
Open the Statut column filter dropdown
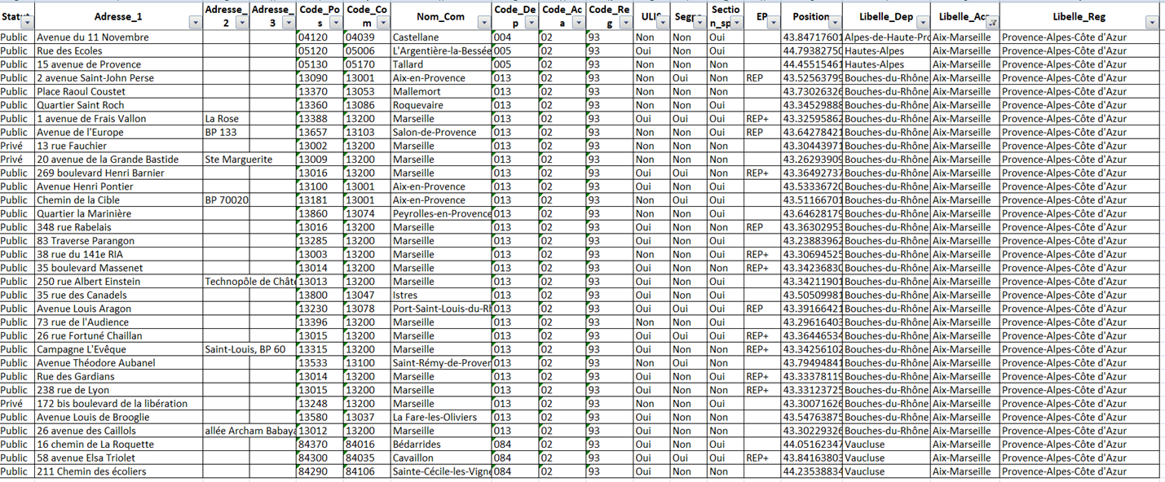[27, 24]
